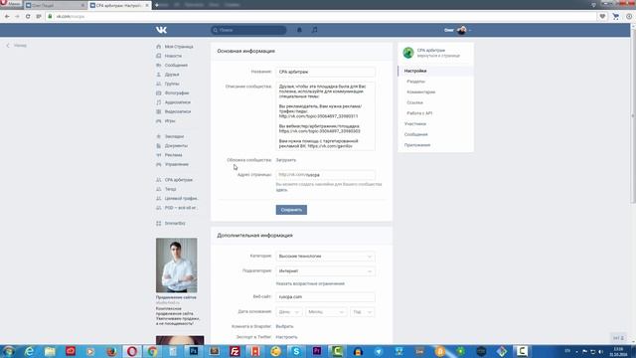Open the music note player icon
This screenshot has width=636, height=358.
[x=315, y=30]
